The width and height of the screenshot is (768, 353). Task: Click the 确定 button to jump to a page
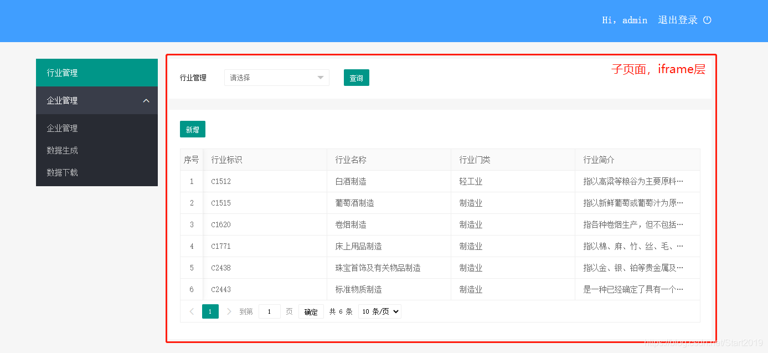311,311
